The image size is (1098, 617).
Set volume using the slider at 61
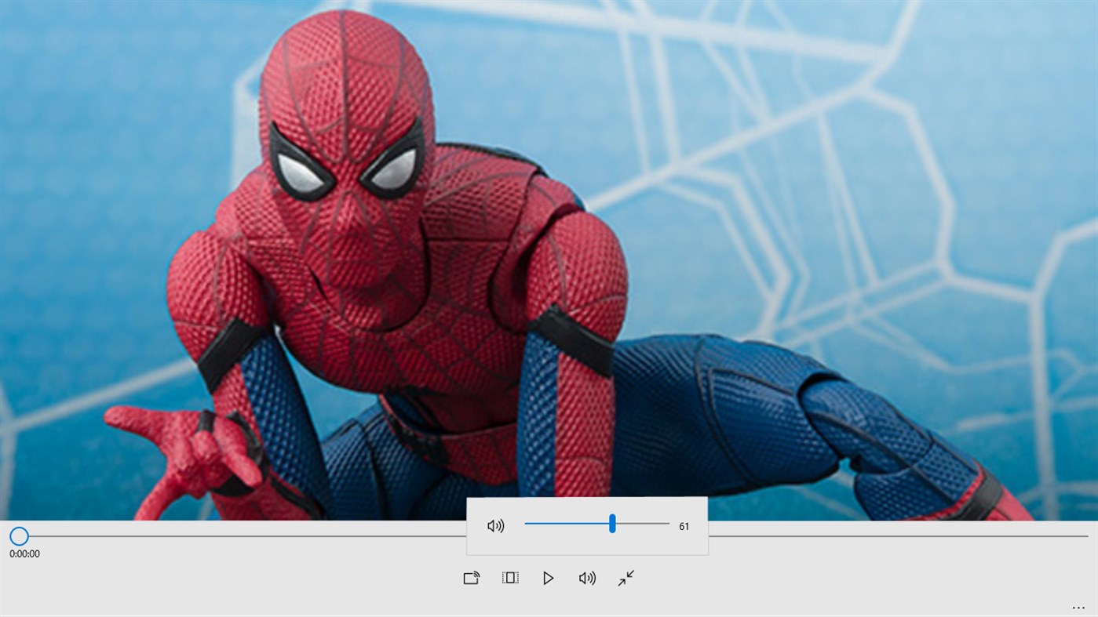pyautogui.click(x=611, y=523)
